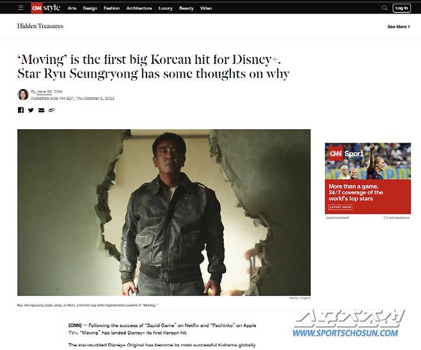Expand the See More link

click(399, 27)
